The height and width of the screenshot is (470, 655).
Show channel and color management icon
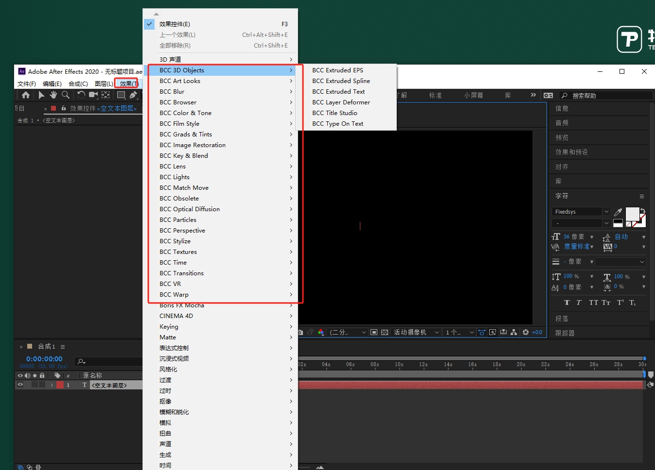(x=321, y=332)
